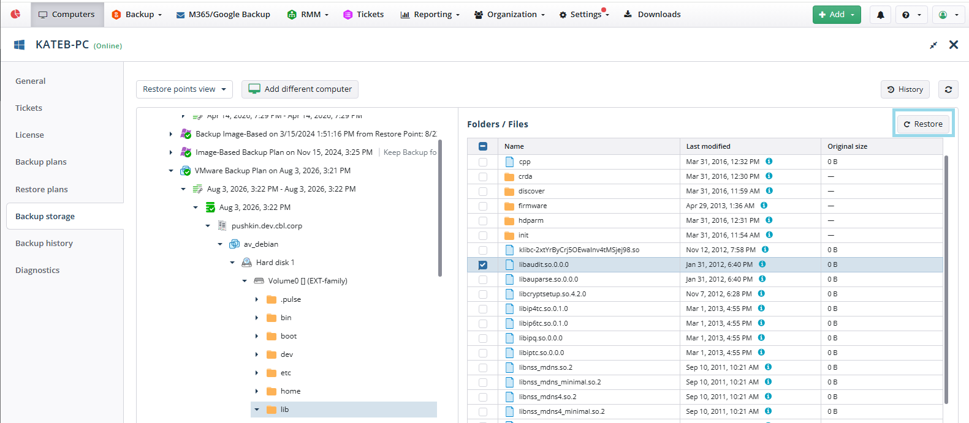
Task: Expand the bin folder node
Action: (x=256, y=318)
